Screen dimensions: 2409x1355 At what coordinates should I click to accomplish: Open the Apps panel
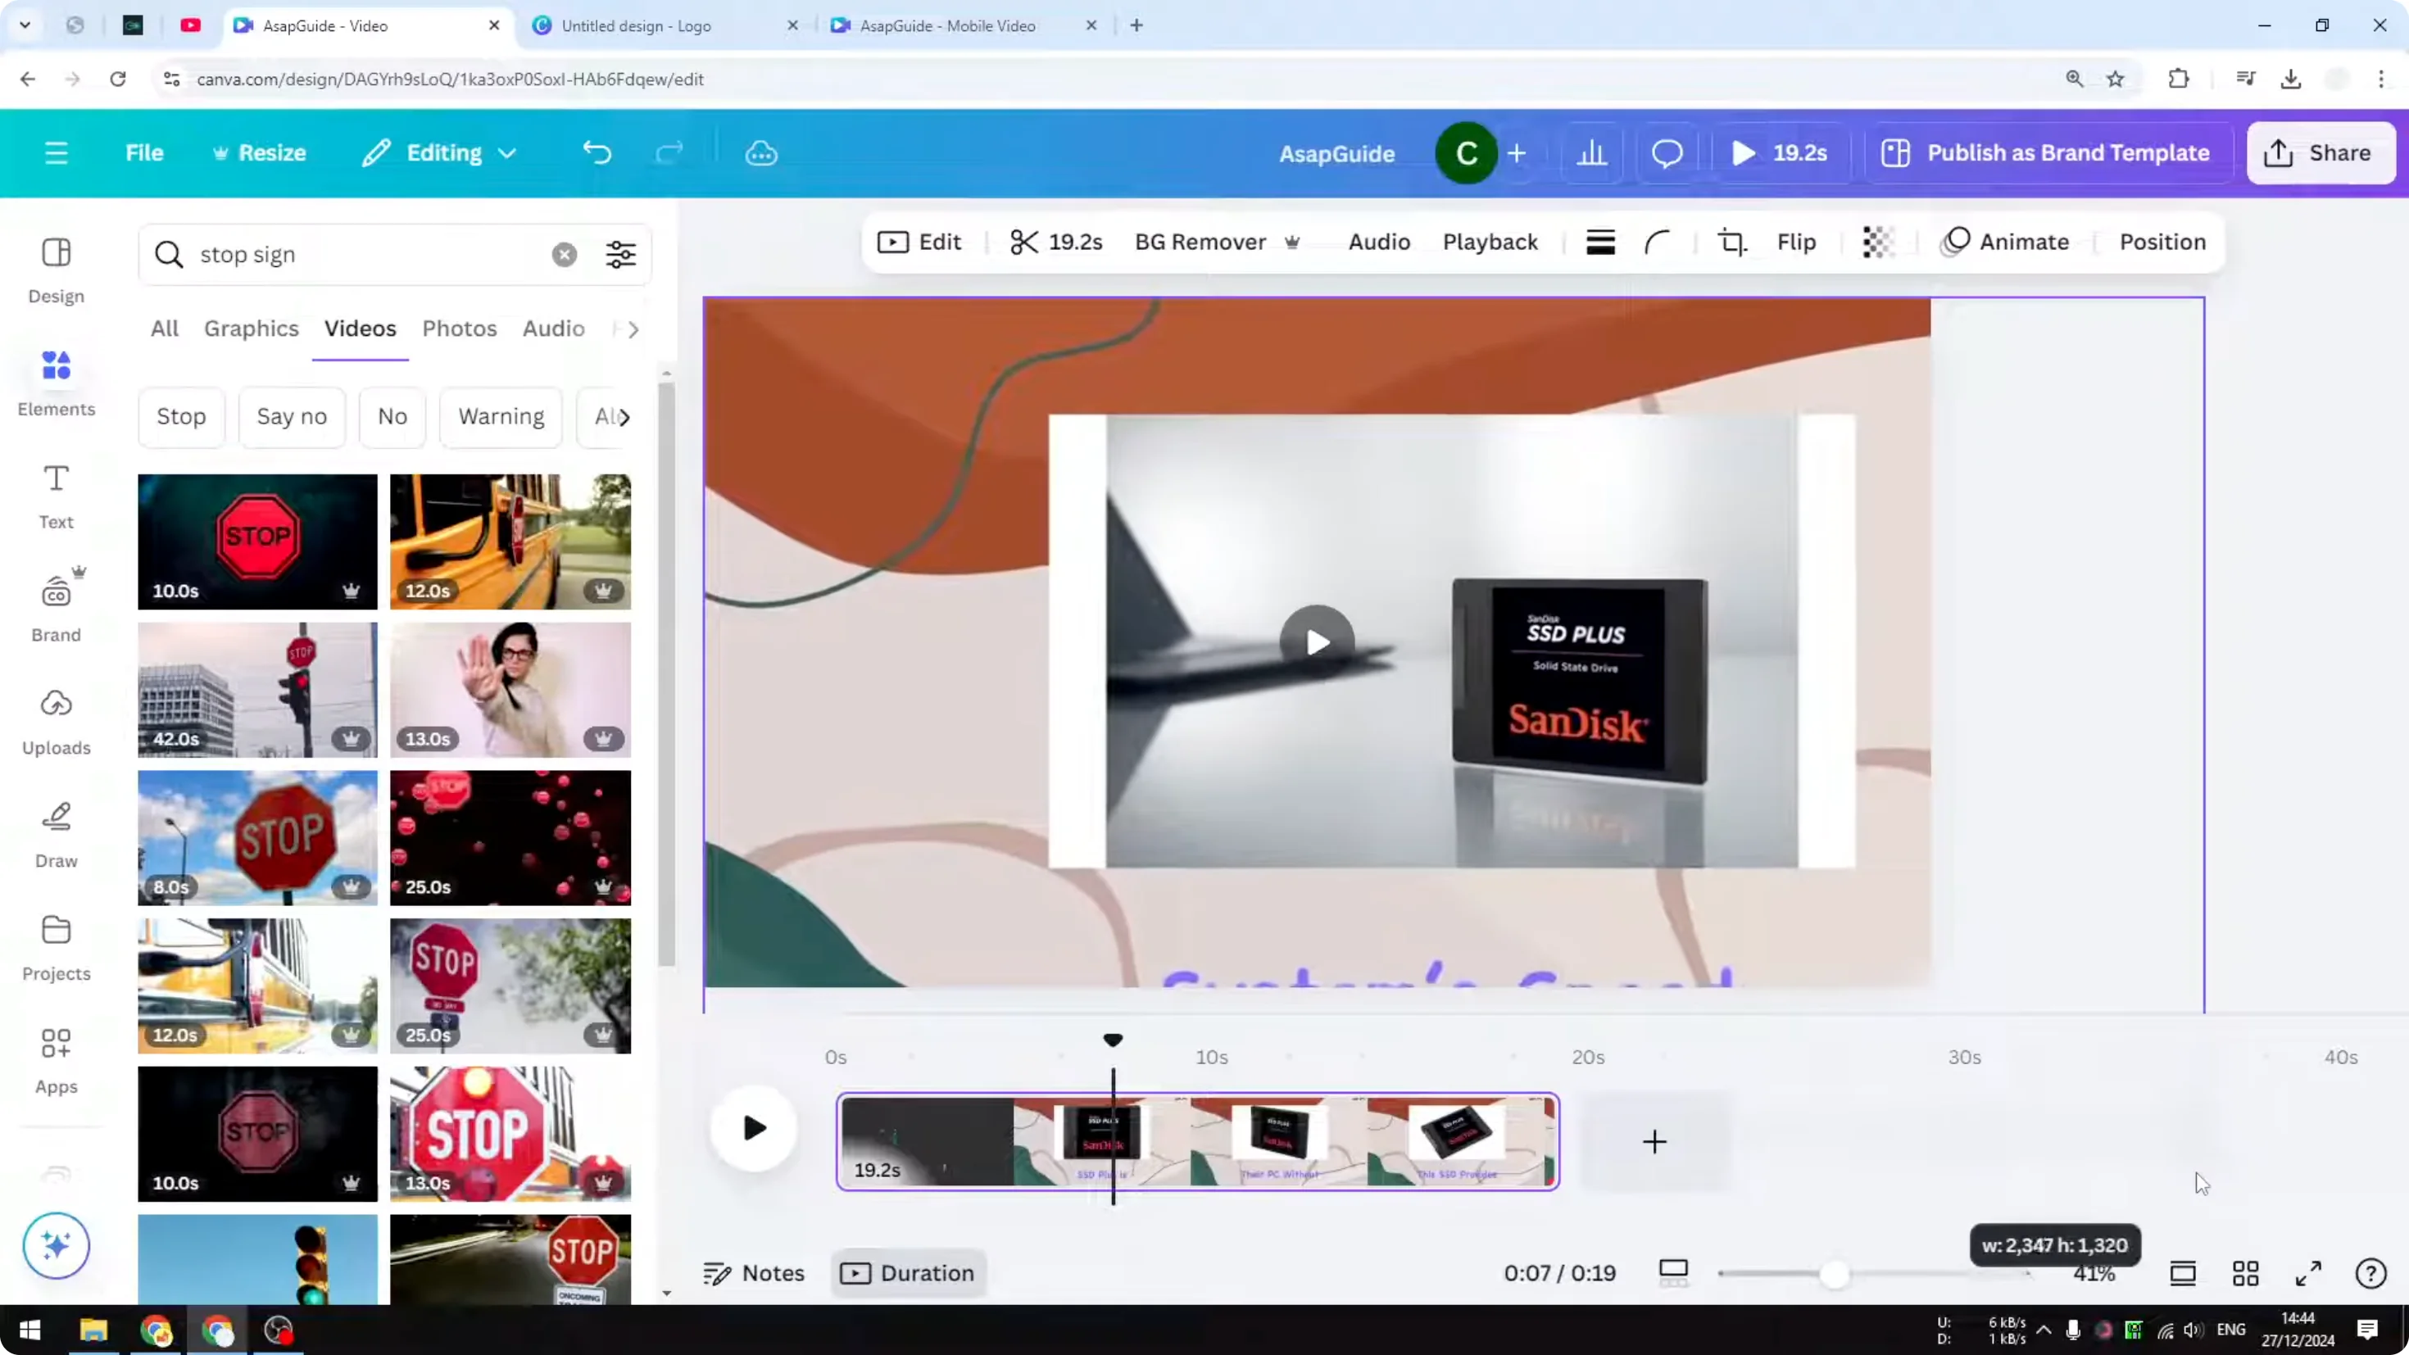pos(55,1059)
